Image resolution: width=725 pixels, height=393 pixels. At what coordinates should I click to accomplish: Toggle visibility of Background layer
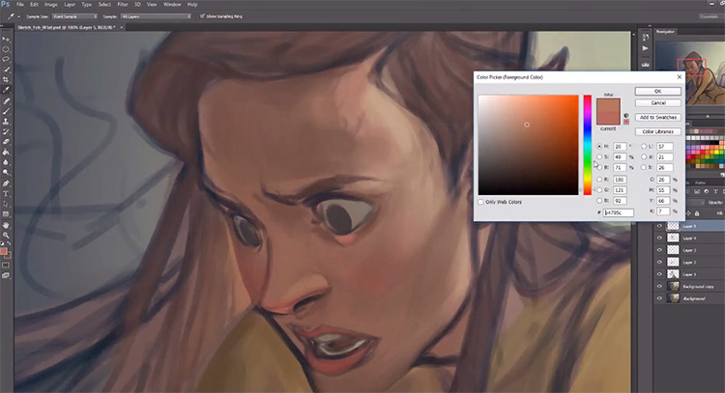tap(659, 298)
